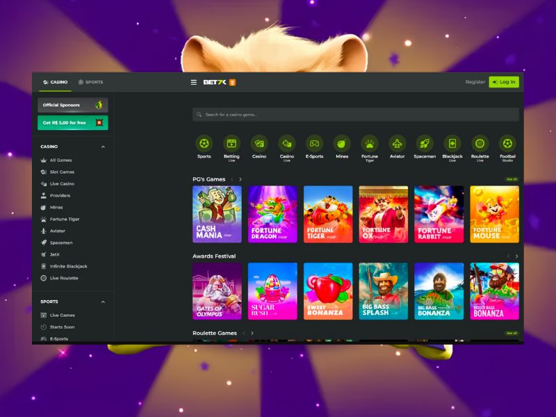
Task: Select the Casino Live category icon
Action: click(287, 144)
